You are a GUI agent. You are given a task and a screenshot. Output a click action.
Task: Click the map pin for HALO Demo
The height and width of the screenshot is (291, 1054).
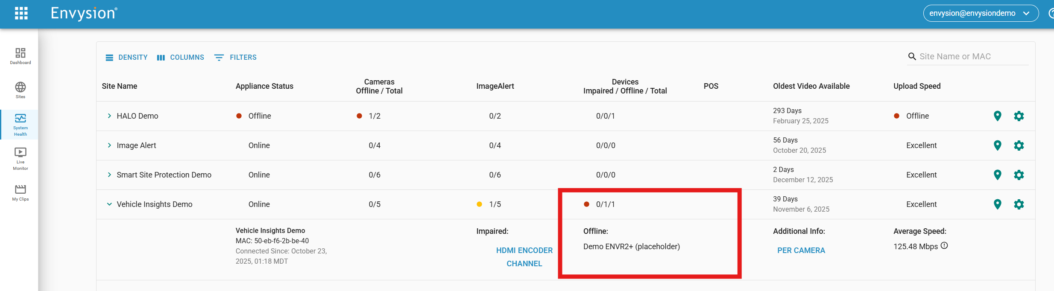tap(997, 116)
